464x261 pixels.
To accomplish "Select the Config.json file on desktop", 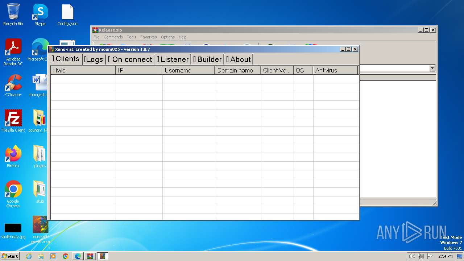I will click(67, 15).
